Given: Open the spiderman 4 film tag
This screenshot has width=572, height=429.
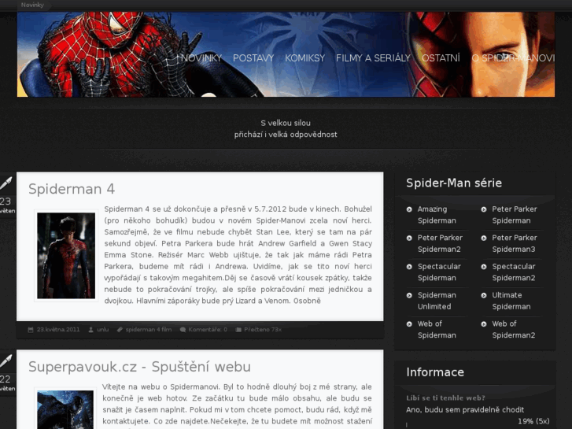Looking at the screenshot, I should point(149,330).
